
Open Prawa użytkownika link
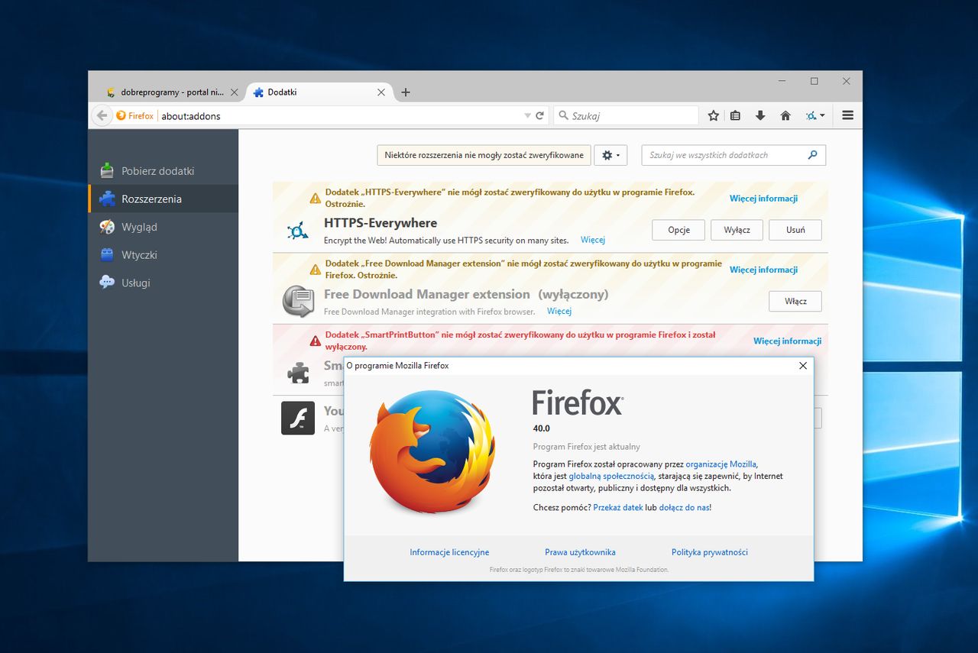(580, 552)
